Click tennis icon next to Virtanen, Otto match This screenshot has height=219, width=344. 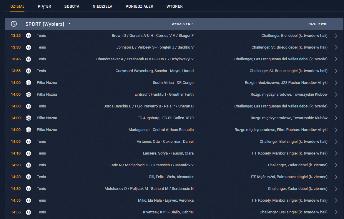(x=29, y=142)
